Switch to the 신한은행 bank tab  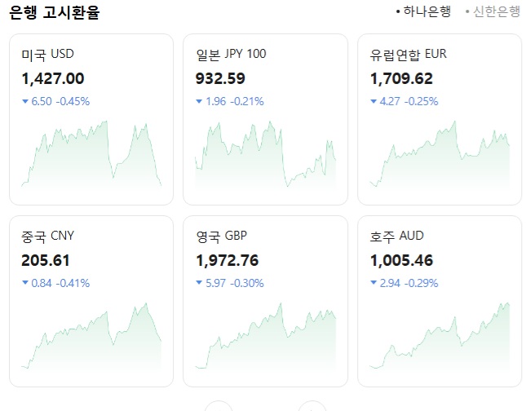pyautogui.click(x=493, y=12)
